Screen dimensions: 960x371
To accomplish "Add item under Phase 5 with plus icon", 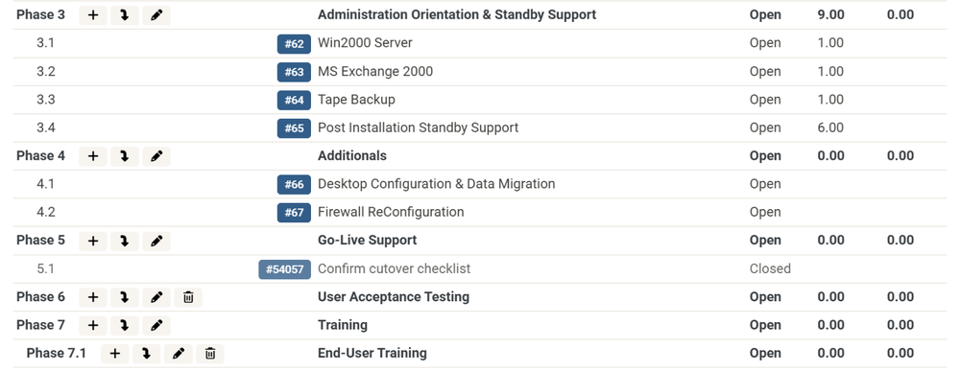I will [93, 241].
